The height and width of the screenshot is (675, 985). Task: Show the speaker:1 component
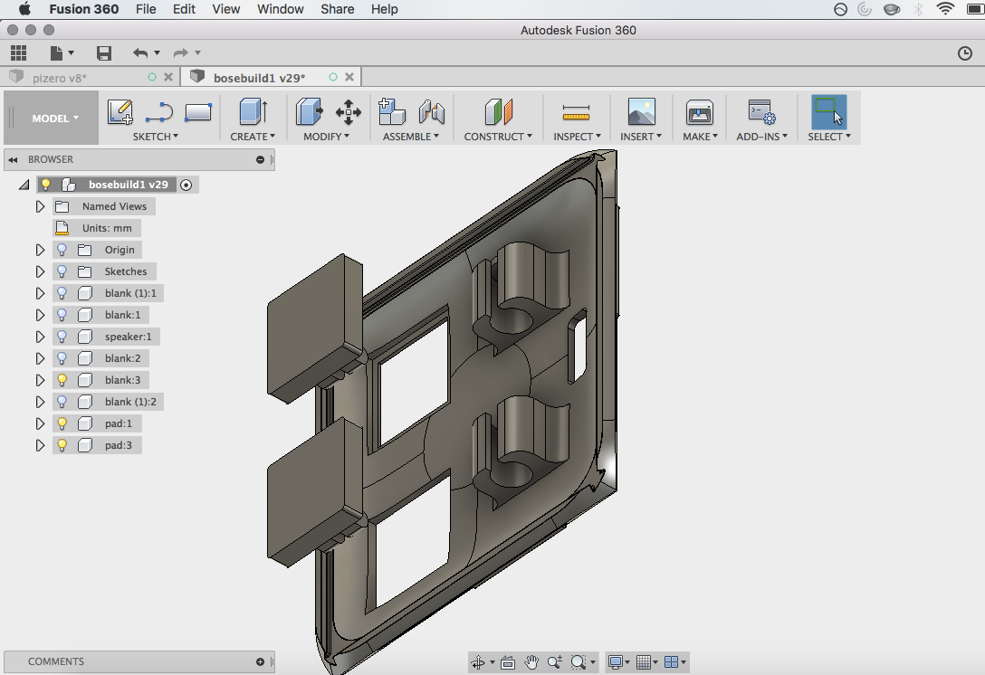pyautogui.click(x=62, y=337)
